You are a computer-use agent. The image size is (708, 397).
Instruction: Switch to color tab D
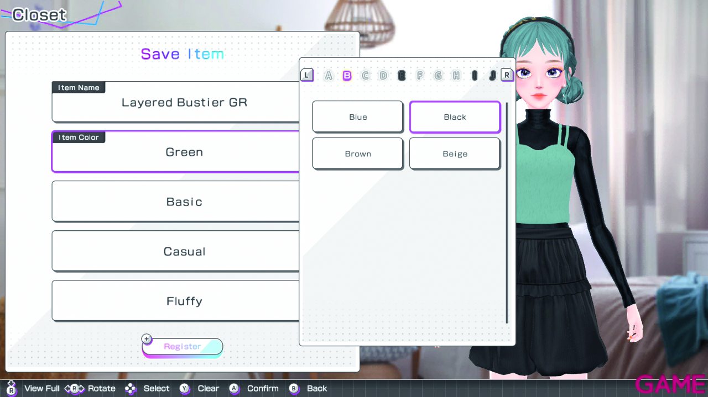383,76
